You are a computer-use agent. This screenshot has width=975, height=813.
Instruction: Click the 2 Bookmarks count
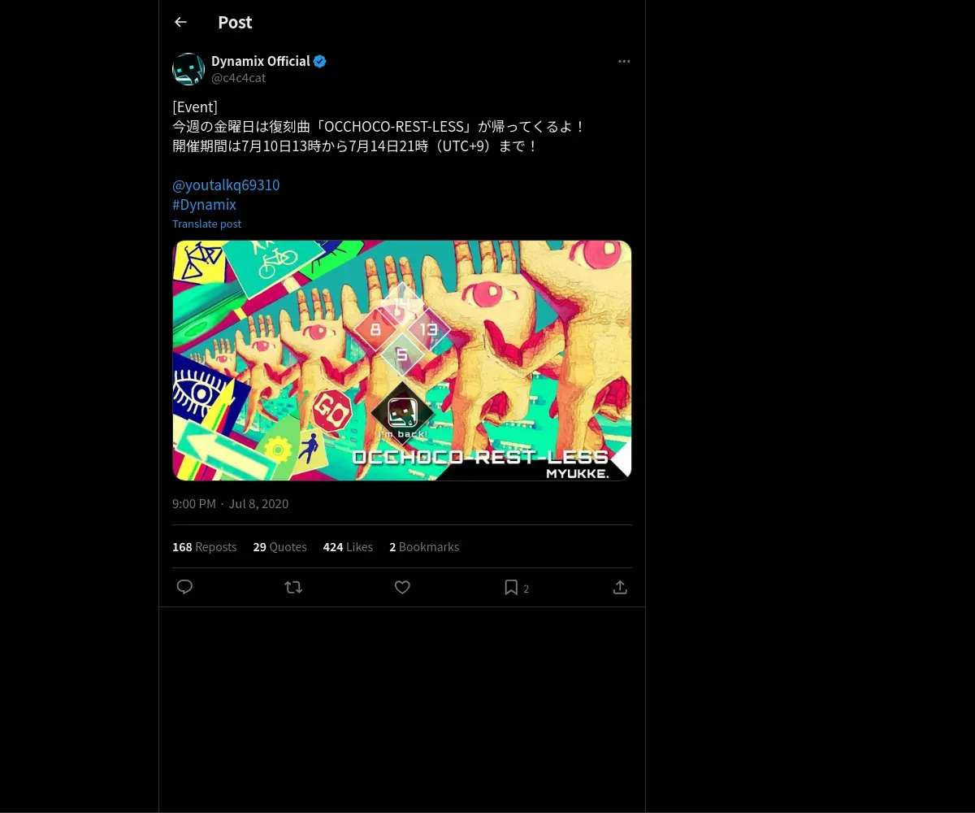[x=424, y=547]
